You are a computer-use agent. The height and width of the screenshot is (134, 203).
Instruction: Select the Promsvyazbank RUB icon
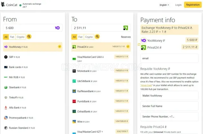tap(6, 118)
